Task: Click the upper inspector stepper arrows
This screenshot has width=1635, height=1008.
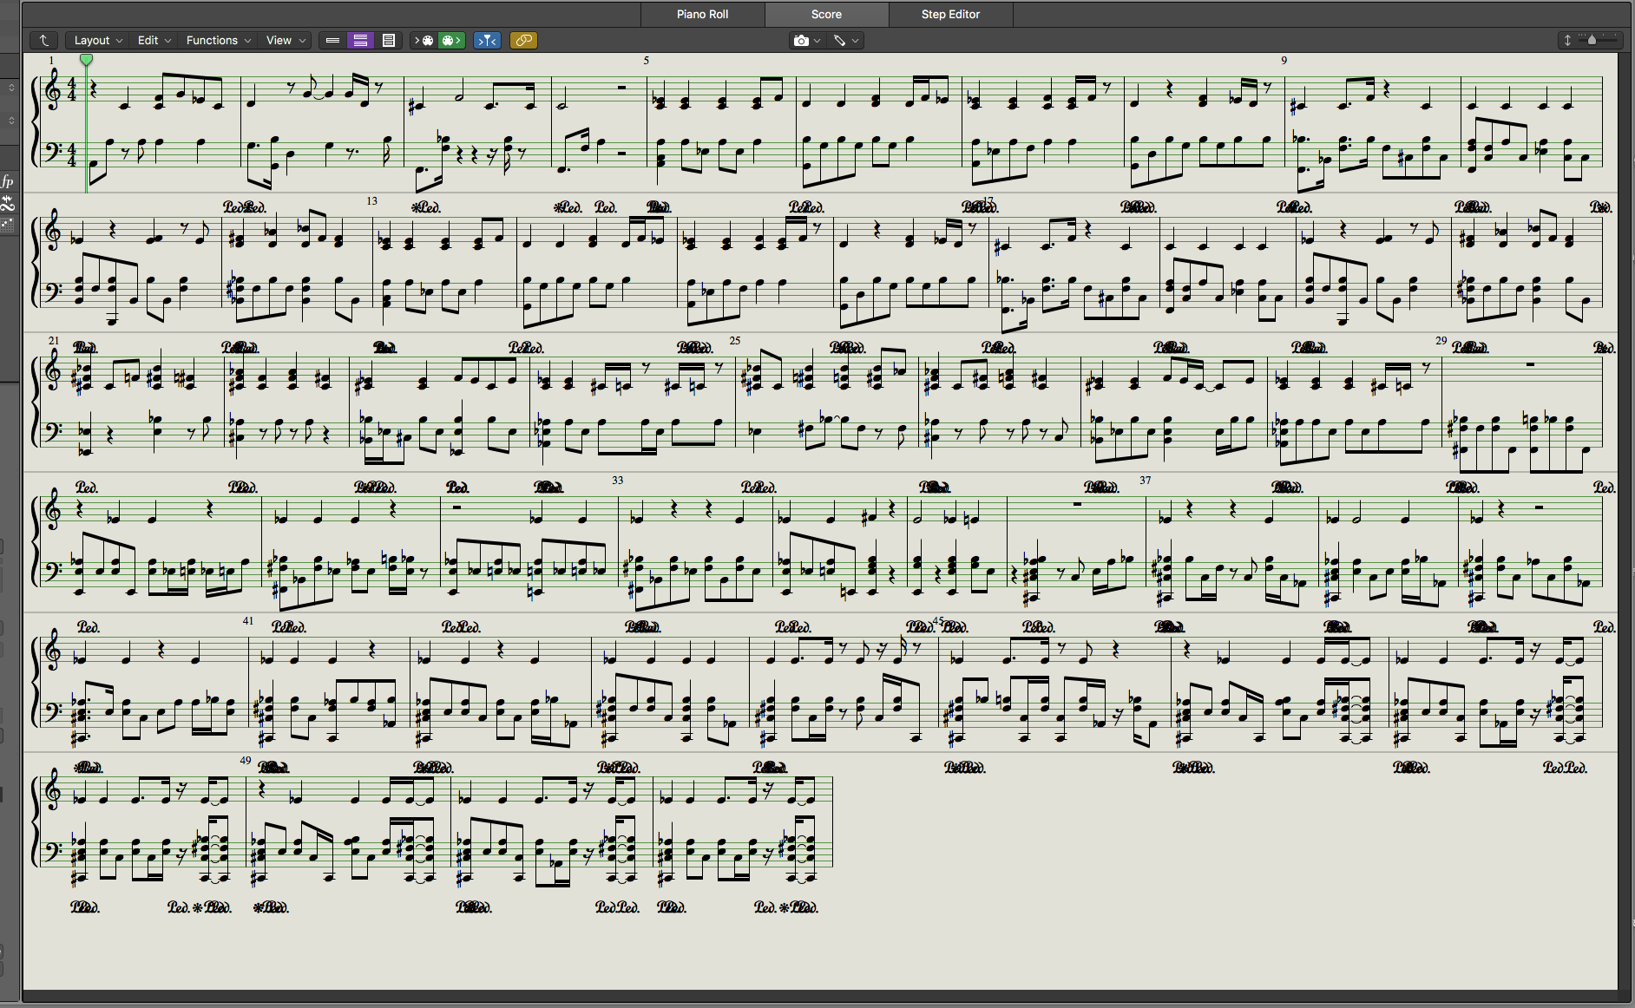Action: pyautogui.click(x=11, y=87)
